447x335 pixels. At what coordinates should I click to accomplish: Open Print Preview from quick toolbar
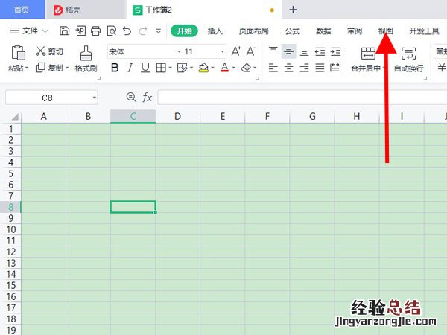[x=111, y=31]
